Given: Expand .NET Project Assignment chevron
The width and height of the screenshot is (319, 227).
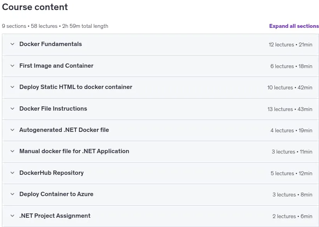Looking at the screenshot, I should coord(12,216).
